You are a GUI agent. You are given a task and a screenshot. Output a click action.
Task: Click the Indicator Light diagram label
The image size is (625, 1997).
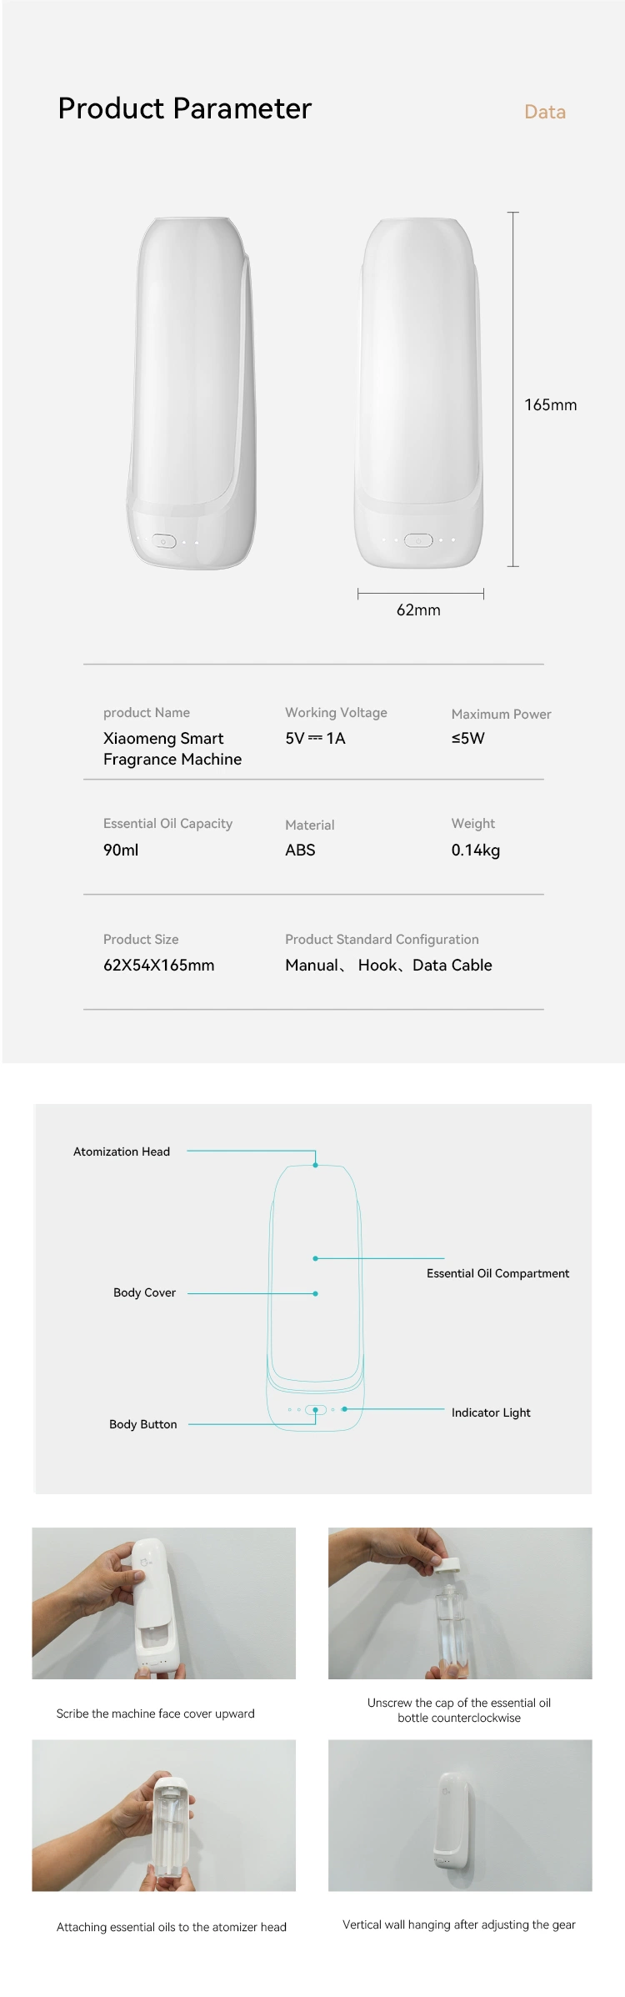pos(491,1412)
